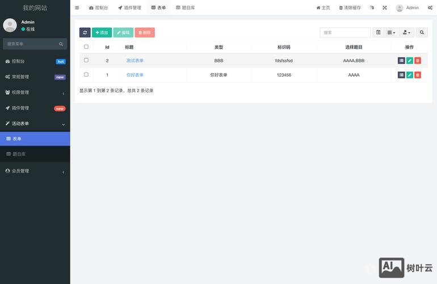
Task: Open the columns visibility dropdown
Action: [391, 32]
